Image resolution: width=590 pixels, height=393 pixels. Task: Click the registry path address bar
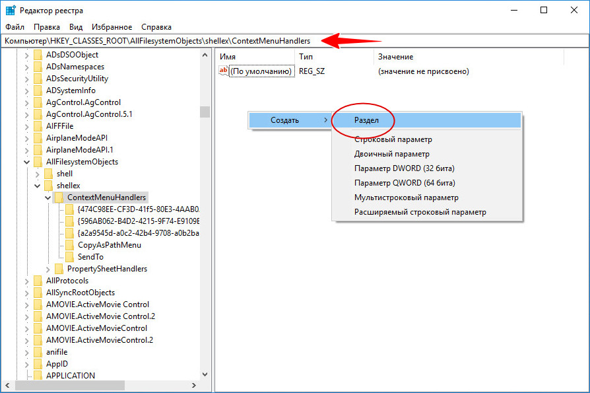click(x=294, y=41)
